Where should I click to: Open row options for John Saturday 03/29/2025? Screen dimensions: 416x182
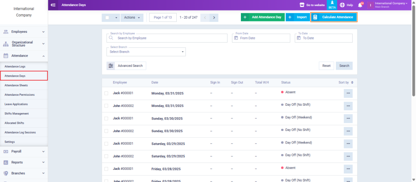pyautogui.click(x=348, y=156)
